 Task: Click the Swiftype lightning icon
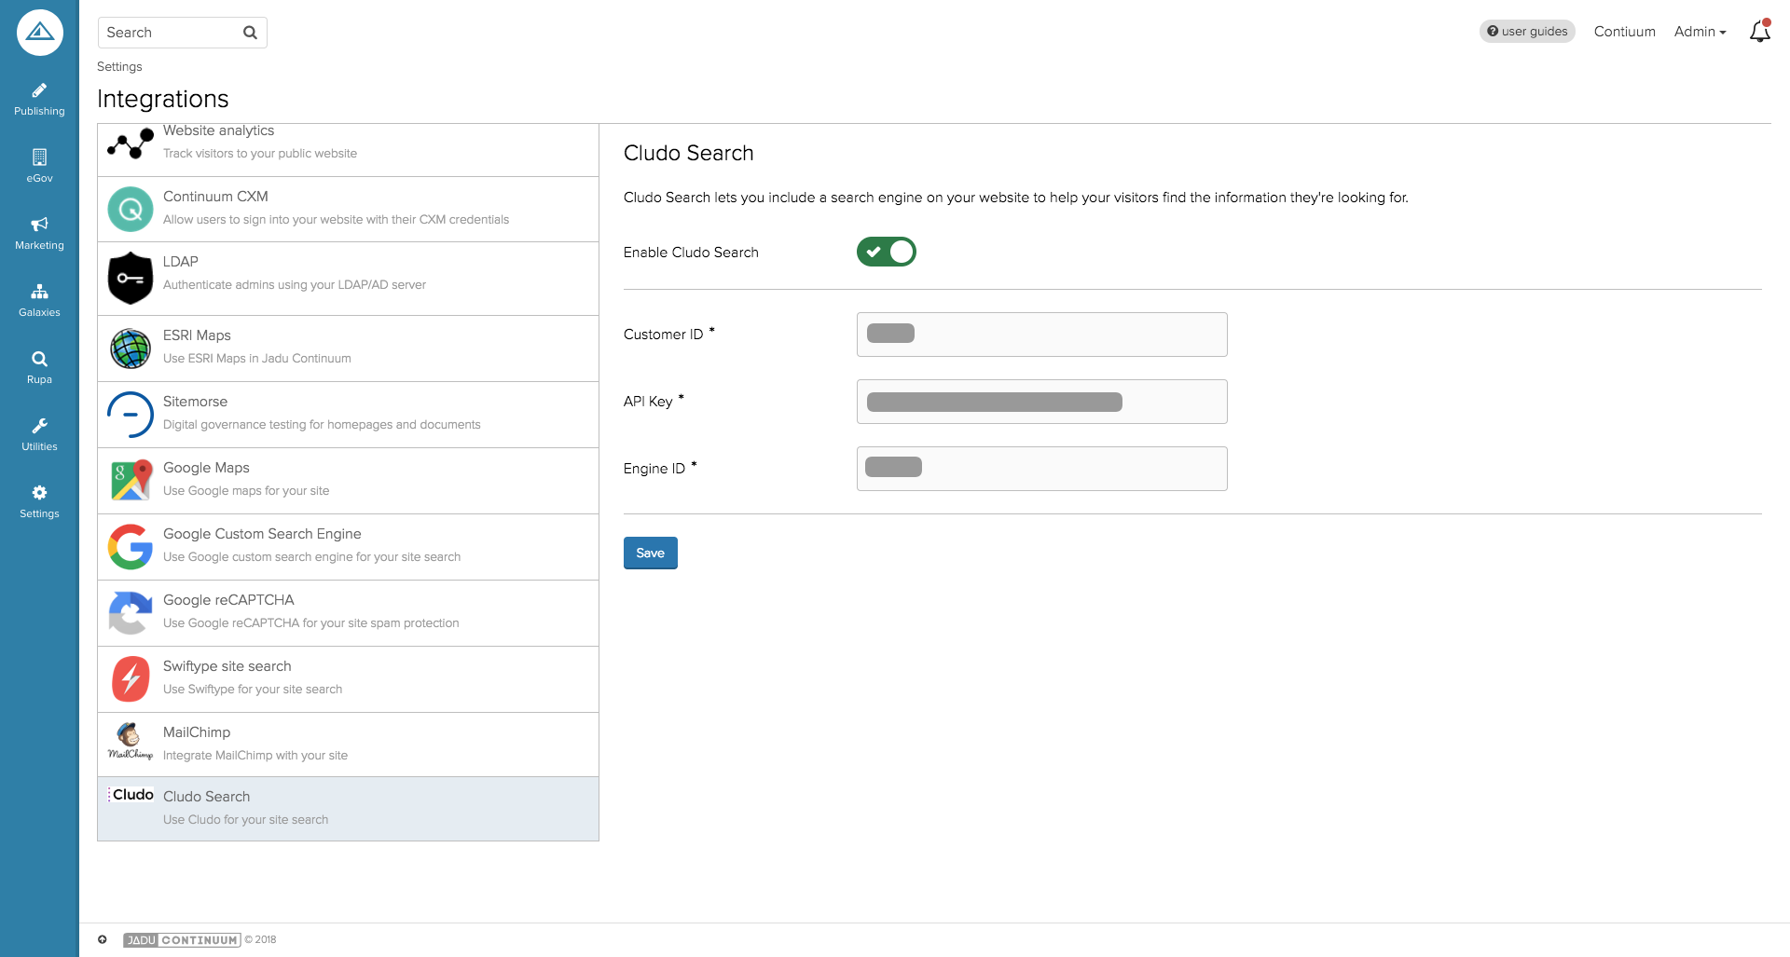[x=131, y=679]
